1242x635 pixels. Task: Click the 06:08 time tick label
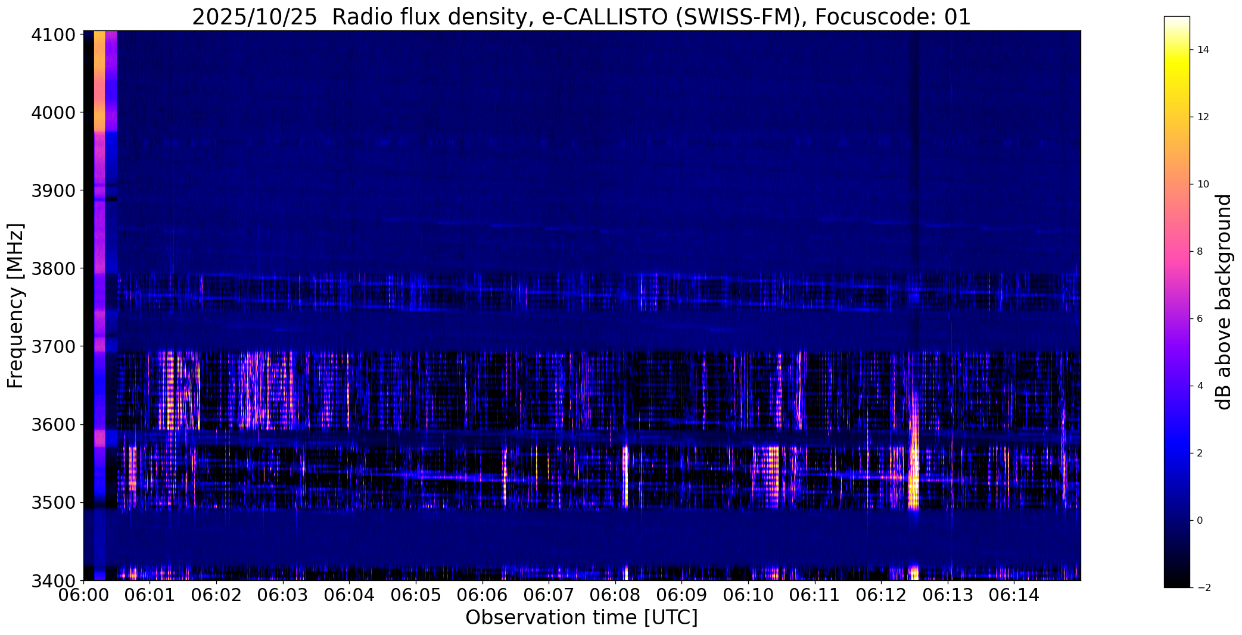pyautogui.click(x=615, y=595)
